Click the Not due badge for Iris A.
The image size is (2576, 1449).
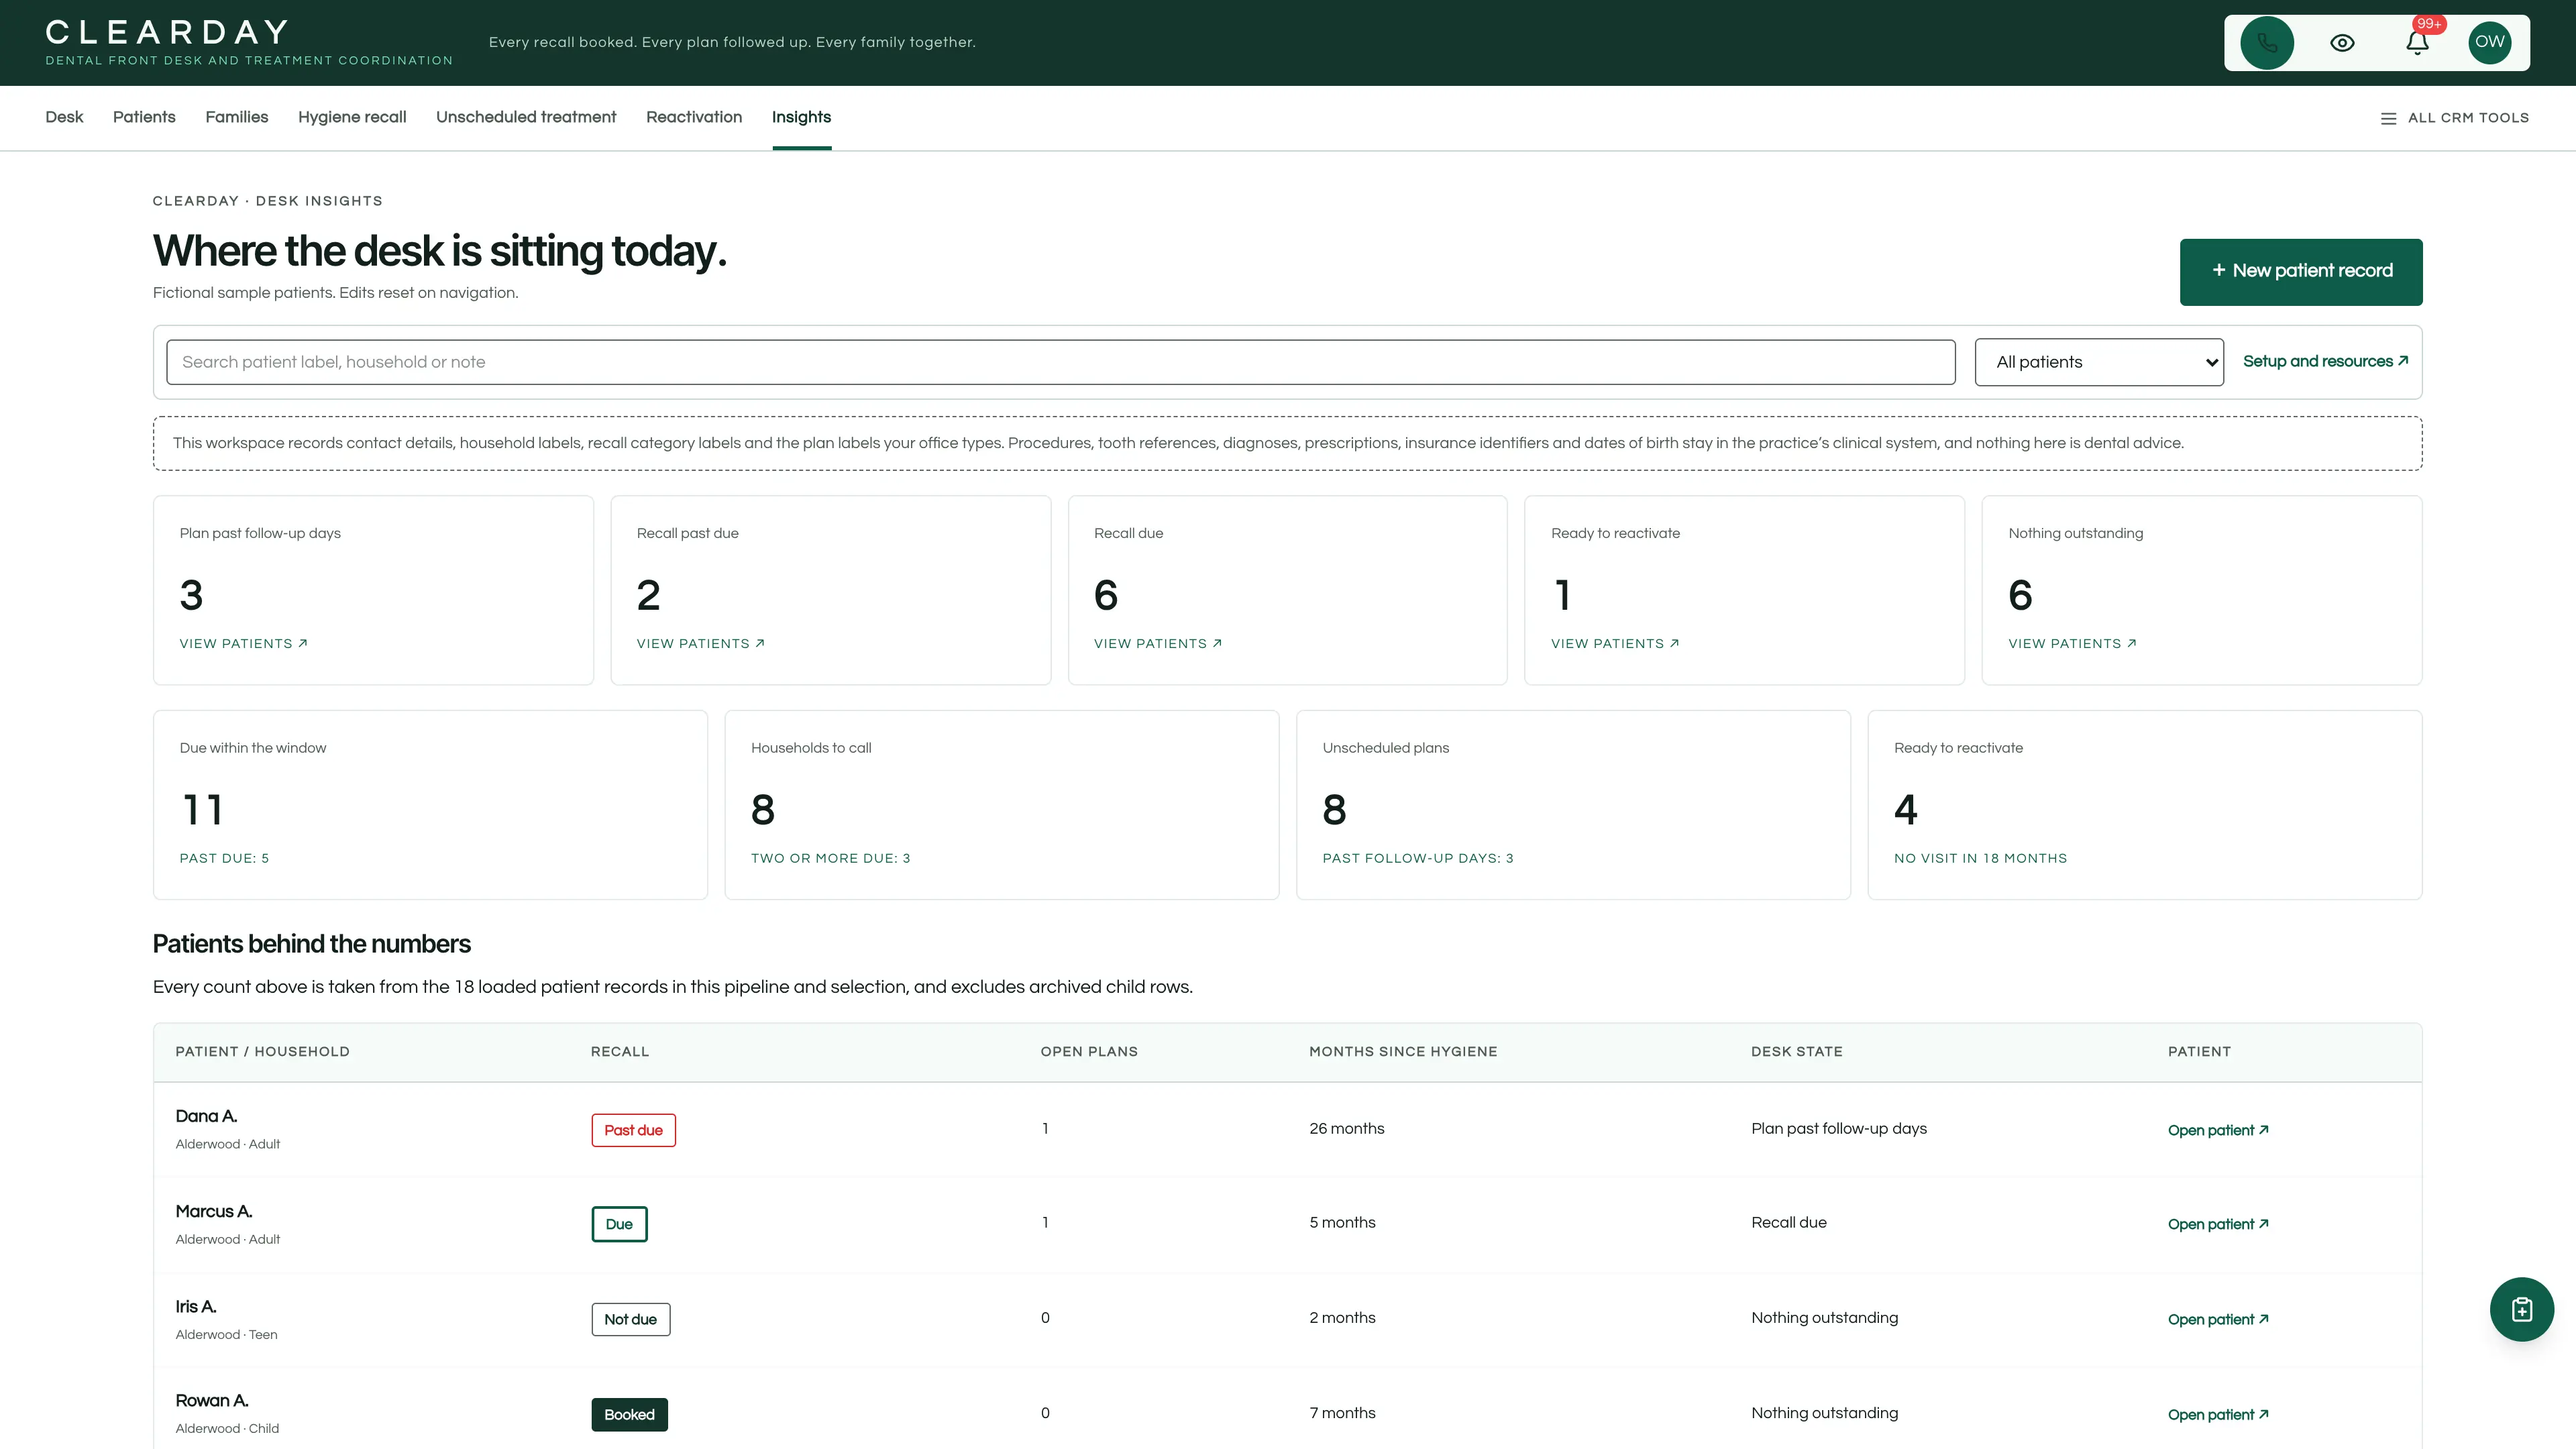[x=630, y=1319]
